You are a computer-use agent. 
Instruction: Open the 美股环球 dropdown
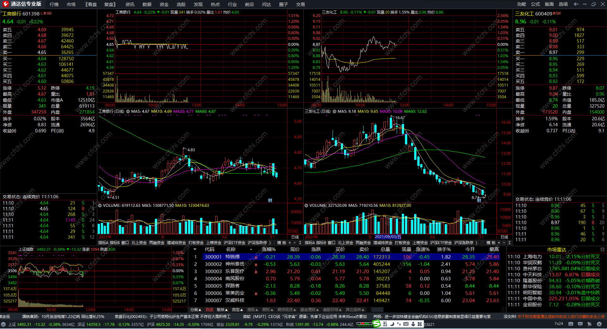pos(332,310)
